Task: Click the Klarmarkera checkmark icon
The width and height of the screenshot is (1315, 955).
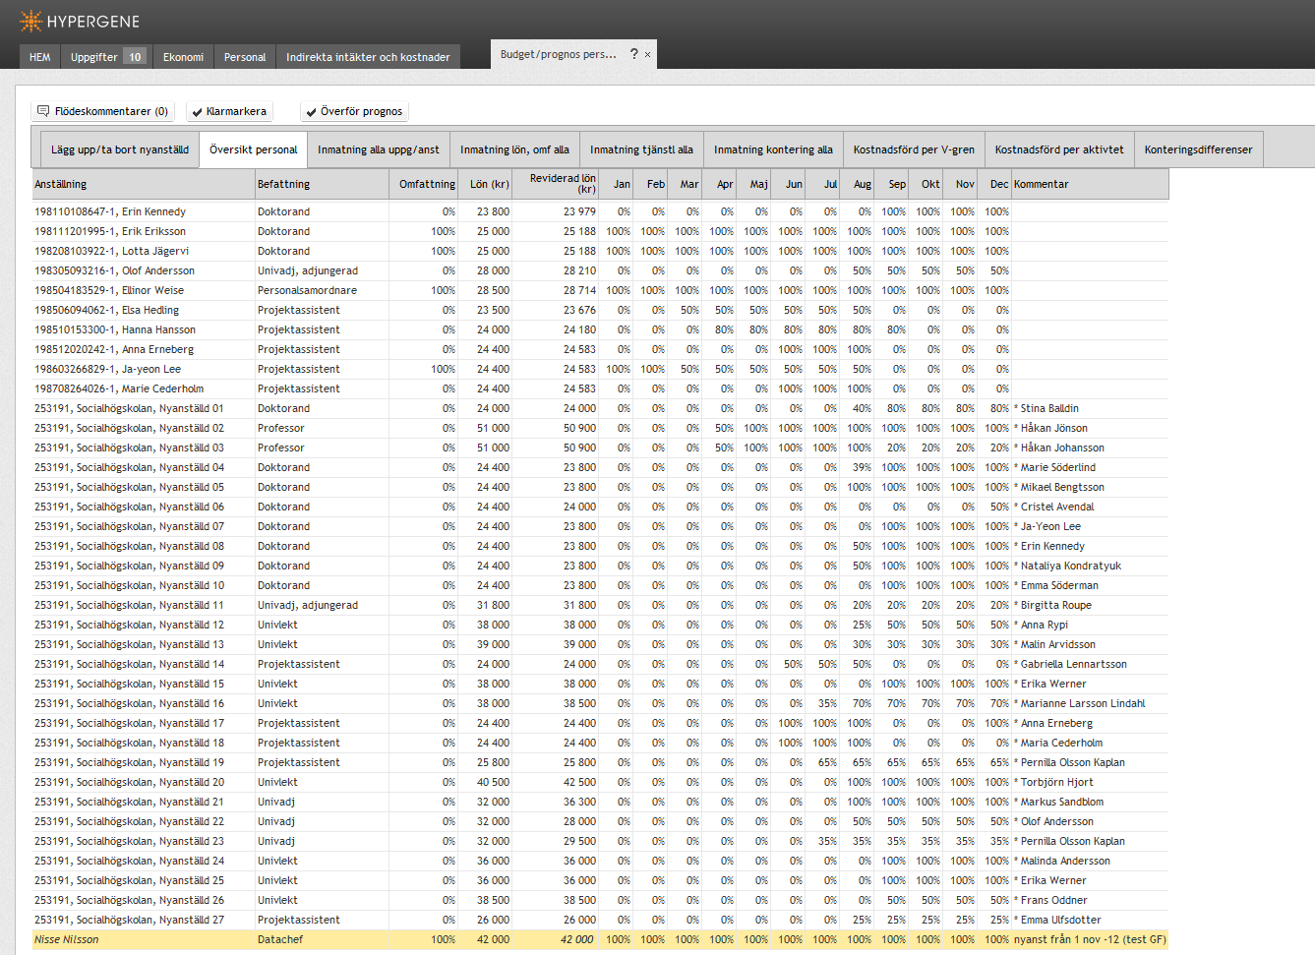Action: [197, 112]
